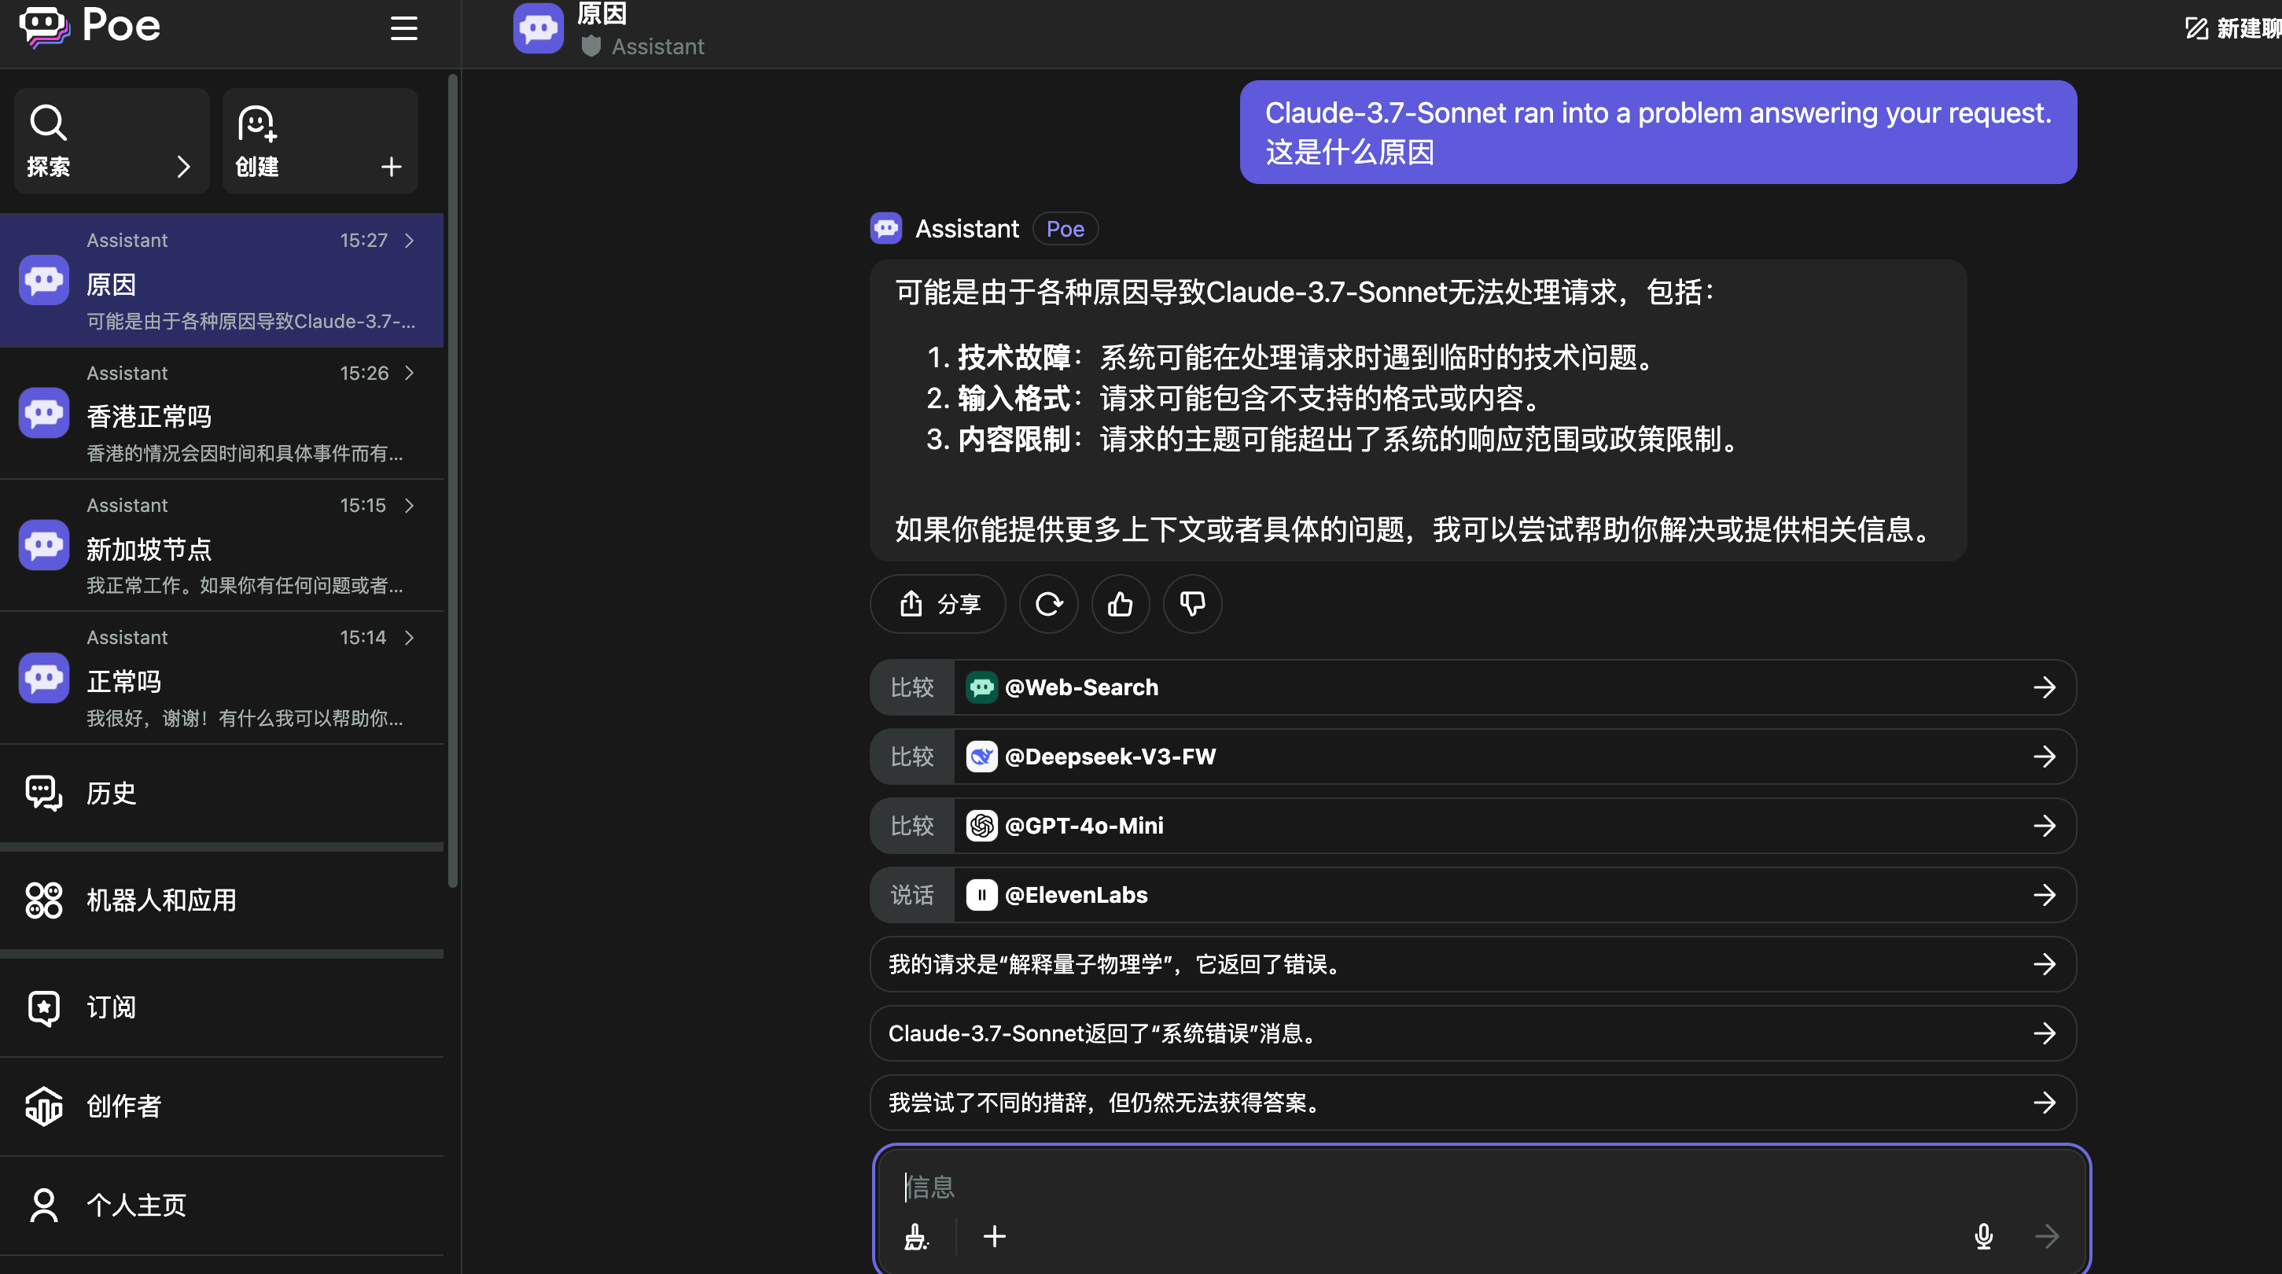Open 历史 in the sidebar
2282x1274 pixels.
coord(111,793)
